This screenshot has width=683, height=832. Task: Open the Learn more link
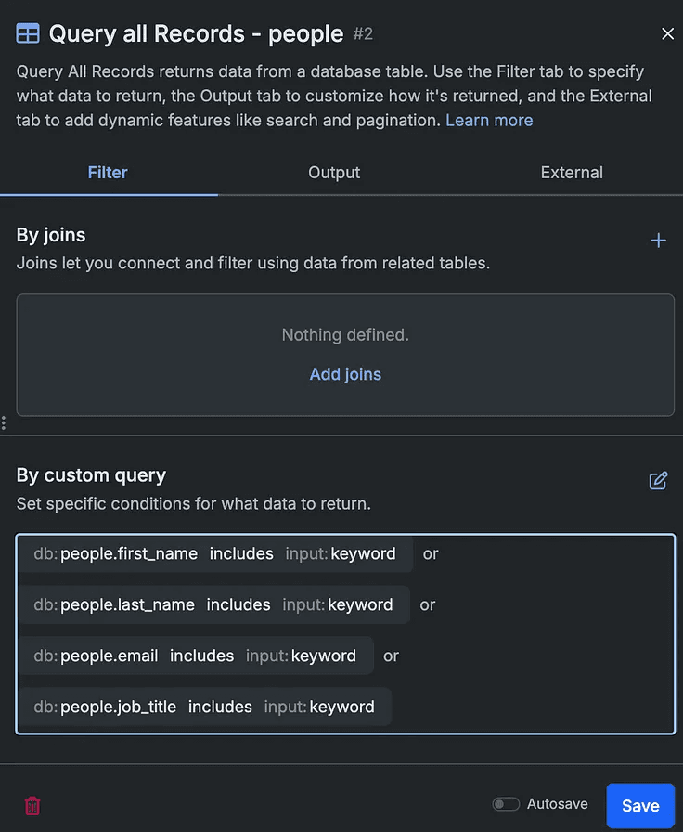489,121
